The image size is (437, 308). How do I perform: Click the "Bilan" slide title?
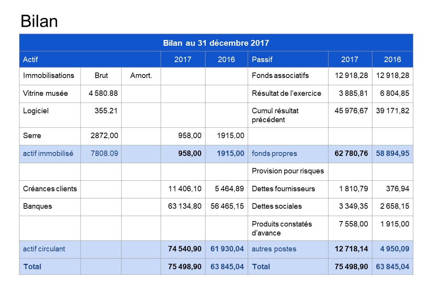pos(39,21)
